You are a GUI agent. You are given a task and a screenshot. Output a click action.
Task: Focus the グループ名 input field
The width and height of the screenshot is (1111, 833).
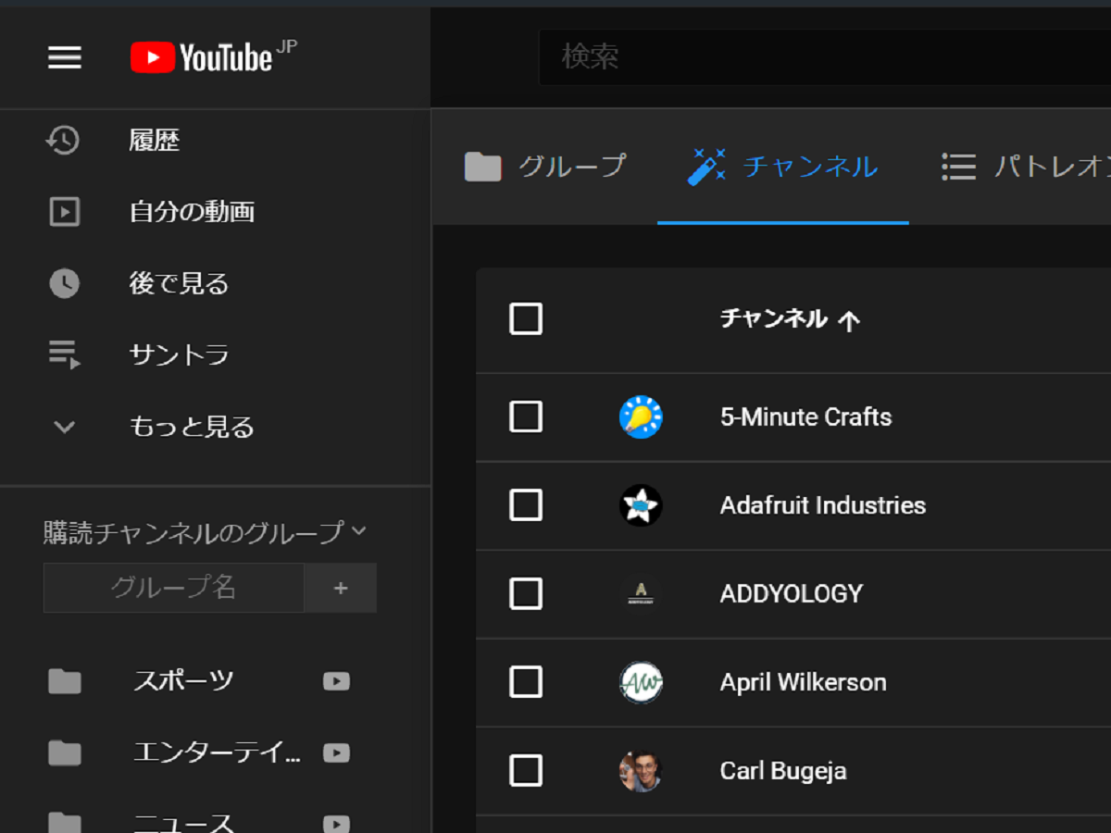[x=174, y=588]
